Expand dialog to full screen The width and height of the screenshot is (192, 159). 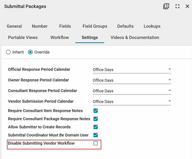click(x=177, y=6)
